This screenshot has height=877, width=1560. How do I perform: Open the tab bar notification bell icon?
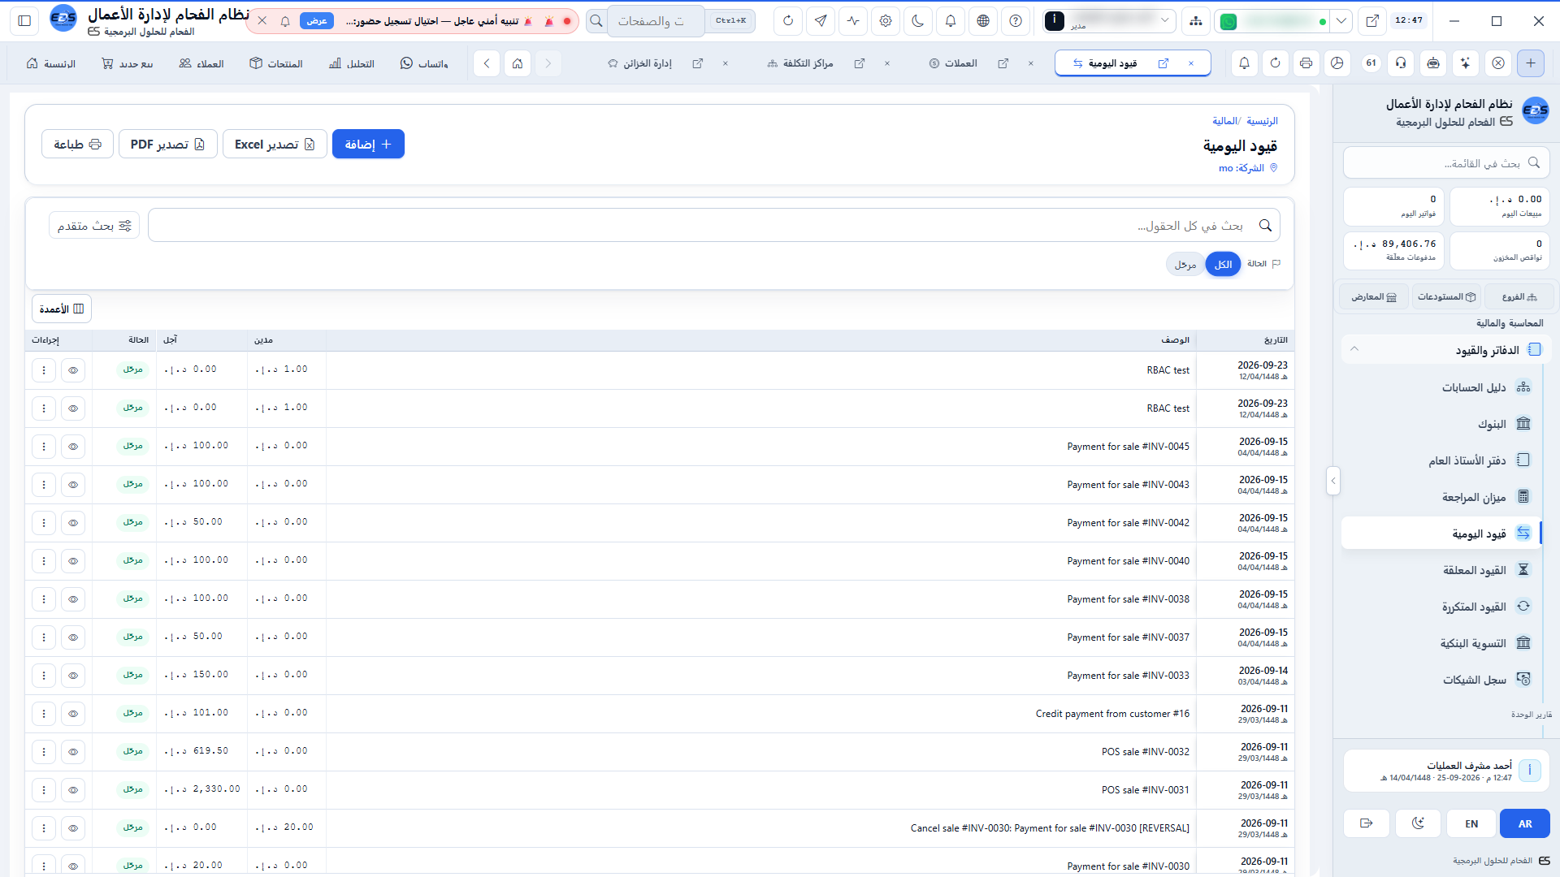pyautogui.click(x=1245, y=63)
